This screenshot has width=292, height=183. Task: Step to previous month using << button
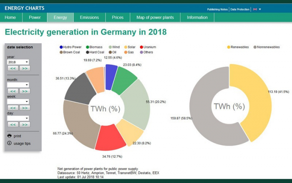coord(13,91)
